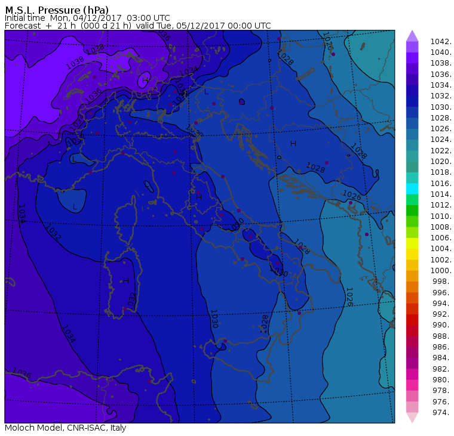This screenshot has height=436, width=454.
Task: Click the 1030 contour label in the Tyrrhenian Sea
Action: (214, 319)
